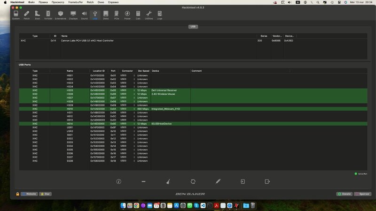Click the minus Delete port icon
The image size is (376, 211).
click(143, 181)
